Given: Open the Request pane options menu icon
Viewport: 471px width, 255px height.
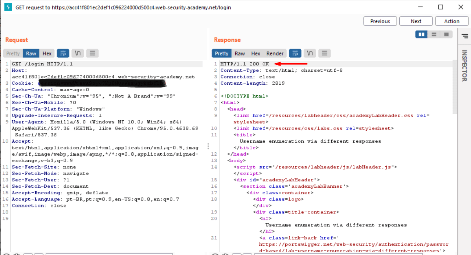Looking at the screenshot, I should pyautogui.click(x=92, y=53).
